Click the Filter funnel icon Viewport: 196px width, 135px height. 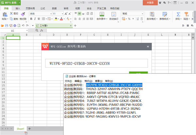(187, 14)
